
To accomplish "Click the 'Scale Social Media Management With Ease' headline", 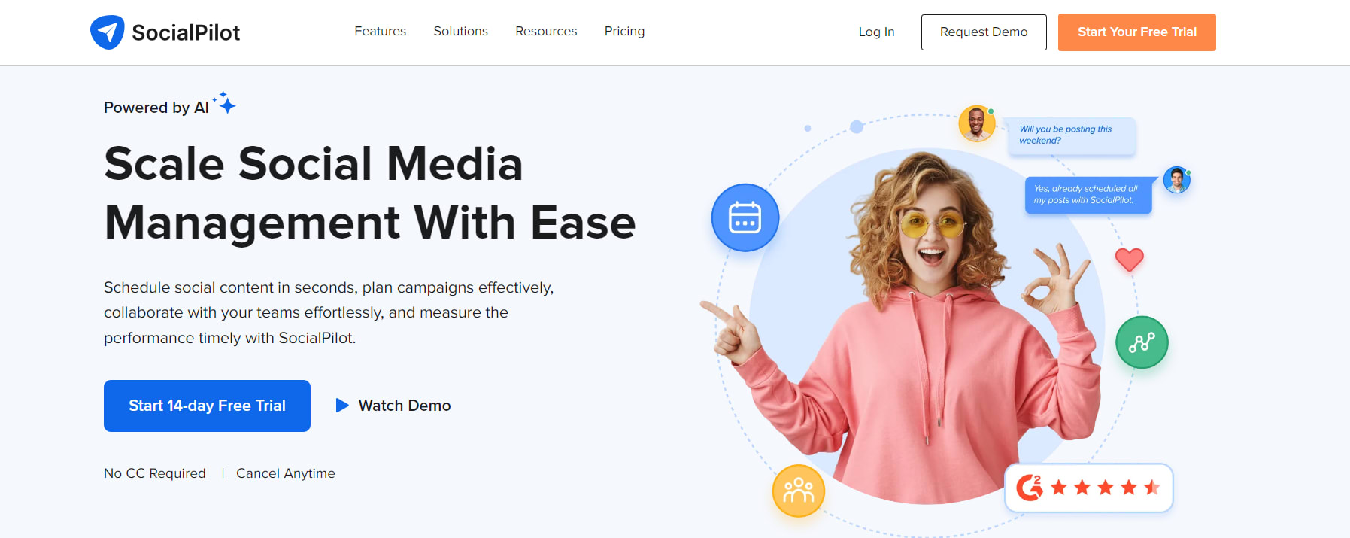I will point(370,193).
